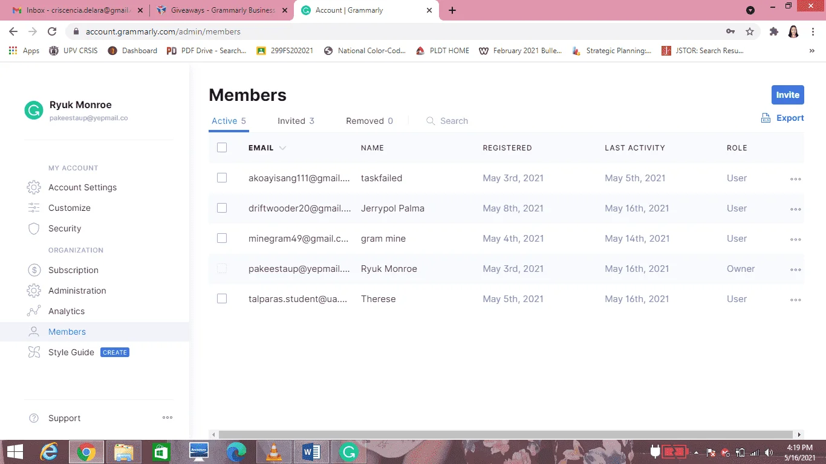This screenshot has width=826, height=464.
Task: Open VLC media player from taskbar
Action: tap(273, 451)
